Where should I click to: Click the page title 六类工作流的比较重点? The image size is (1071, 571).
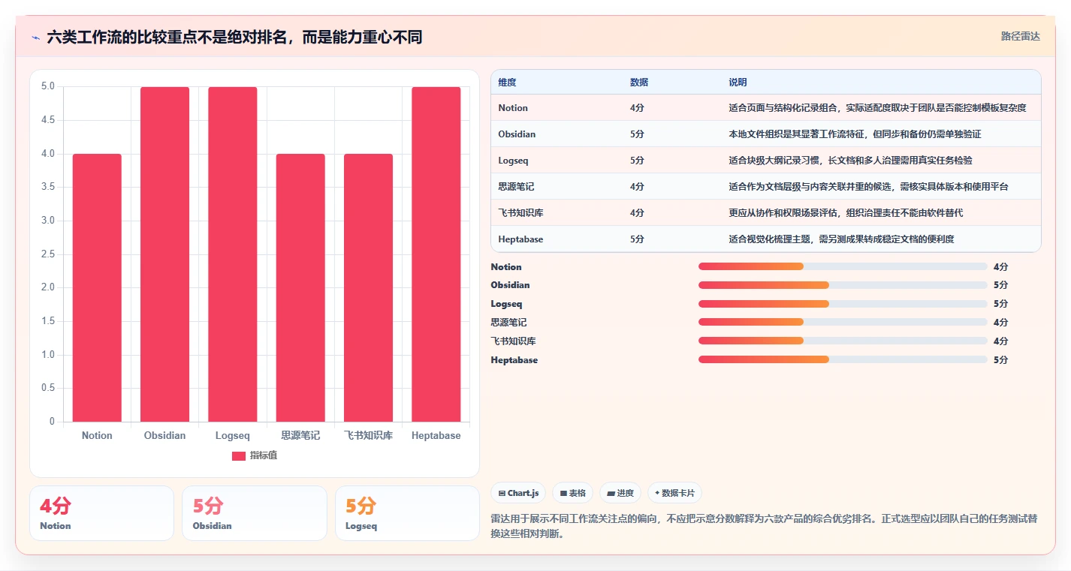234,37
